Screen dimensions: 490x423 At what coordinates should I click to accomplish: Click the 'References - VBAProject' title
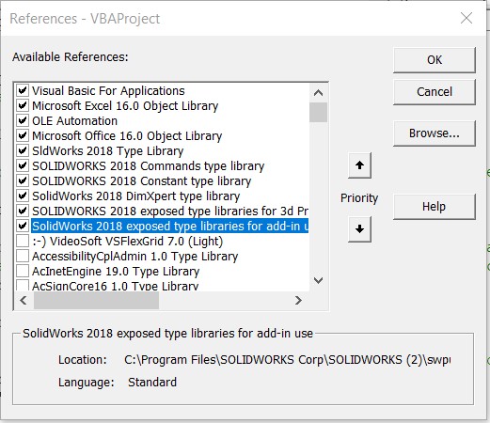coord(85,19)
